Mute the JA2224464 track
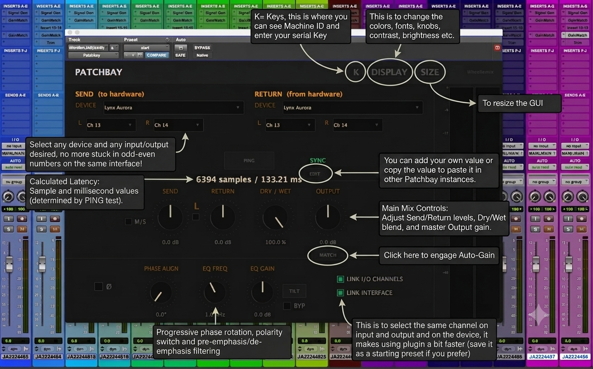 click(55, 229)
